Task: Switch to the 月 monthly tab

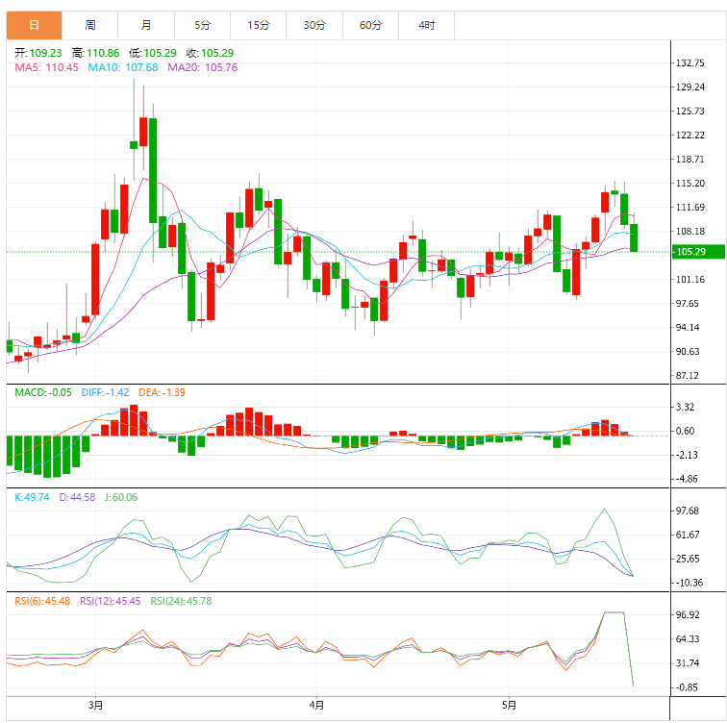Action: pos(146,26)
